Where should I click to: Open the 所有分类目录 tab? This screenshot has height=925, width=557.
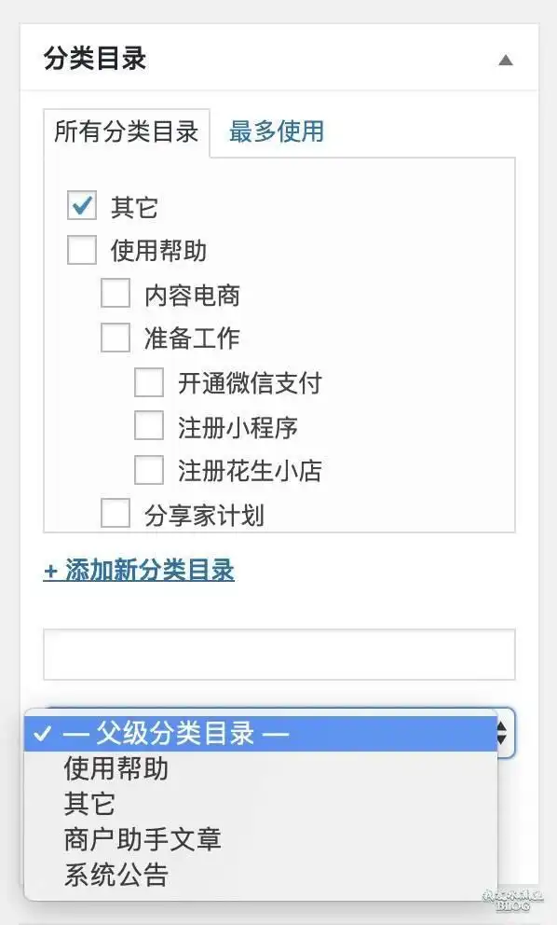128,132
